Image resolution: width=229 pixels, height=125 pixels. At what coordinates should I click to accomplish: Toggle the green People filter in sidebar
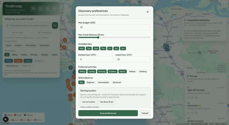pyautogui.click(x=28, y=61)
